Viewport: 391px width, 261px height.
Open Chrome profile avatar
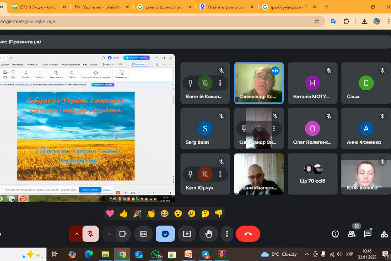[x=377, y=21]
